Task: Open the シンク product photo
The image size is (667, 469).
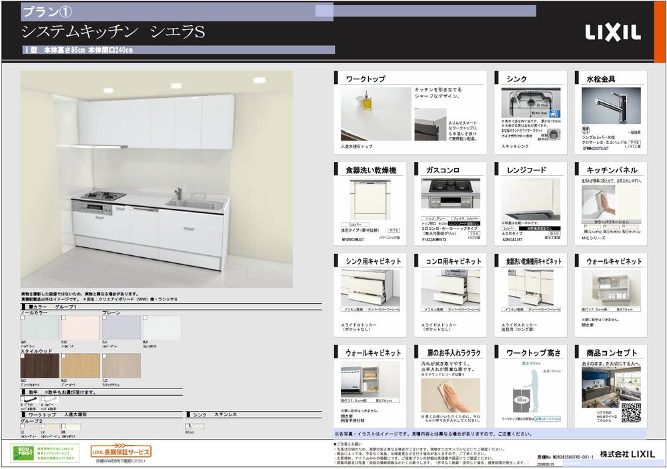Action: coord(531,103)
